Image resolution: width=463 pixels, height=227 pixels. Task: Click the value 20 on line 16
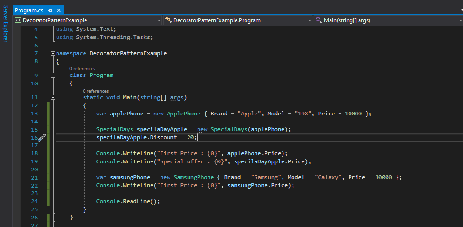[x=191, y=138]
